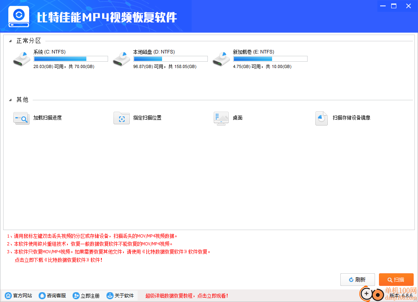Open the 关于软件 link
The image size is (418, 302).
point(124,296)
